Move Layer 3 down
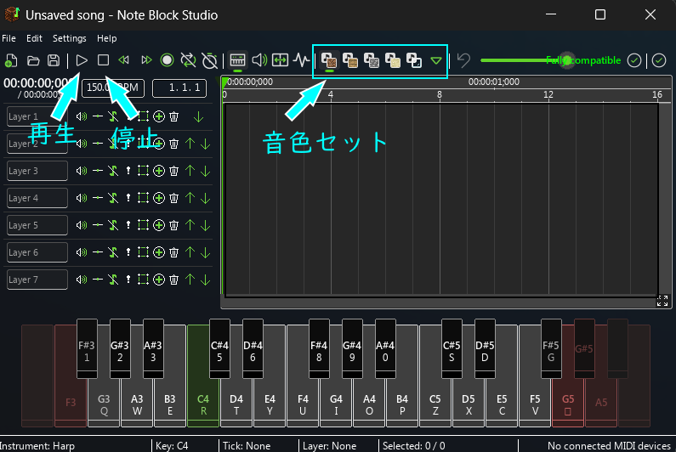Image resolution: width=676 pixels, height=452 pixels. pos(206,171)
